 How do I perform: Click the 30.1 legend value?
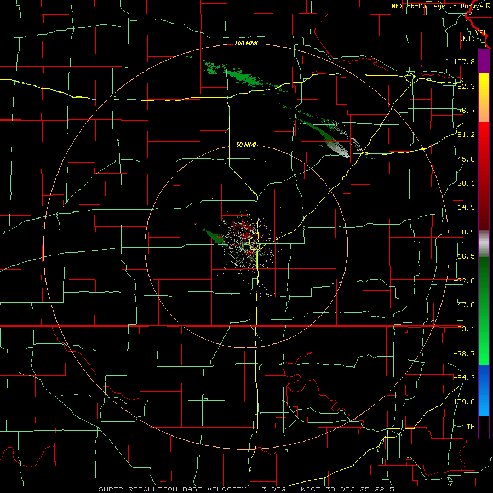tap(466, 184)
